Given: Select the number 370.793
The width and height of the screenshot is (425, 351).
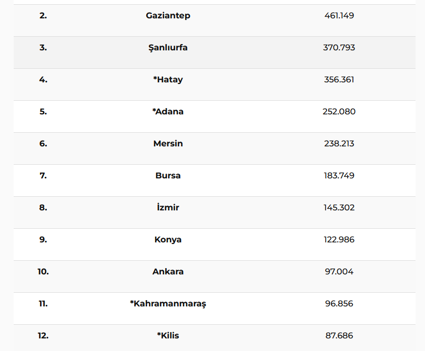Looking at the screenshot, I should pos(339,48).
